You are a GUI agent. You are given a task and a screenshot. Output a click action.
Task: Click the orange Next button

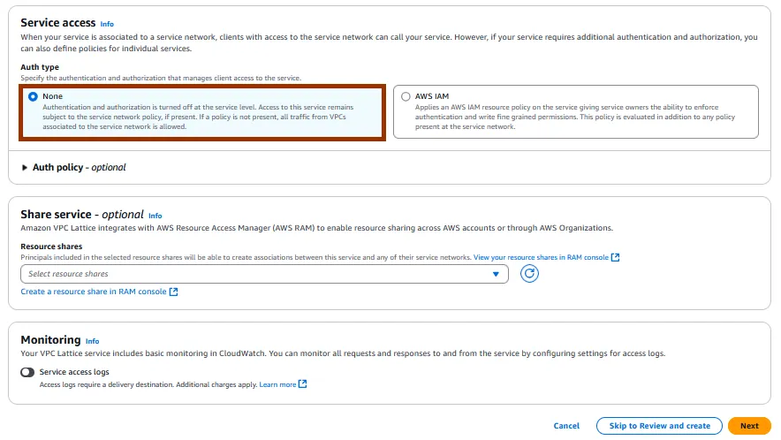tap(749, 426)
